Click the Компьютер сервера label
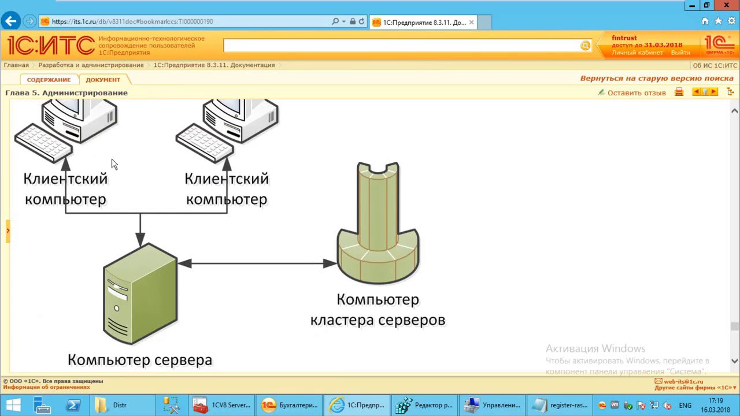740x416 pixels. 140,360
